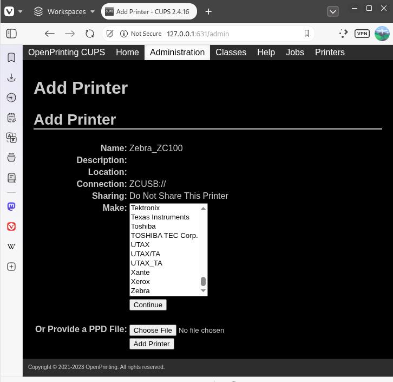393x382 pixels.
Task: Open the History panel
Action: pyautogui.click(x=11, y=98)
